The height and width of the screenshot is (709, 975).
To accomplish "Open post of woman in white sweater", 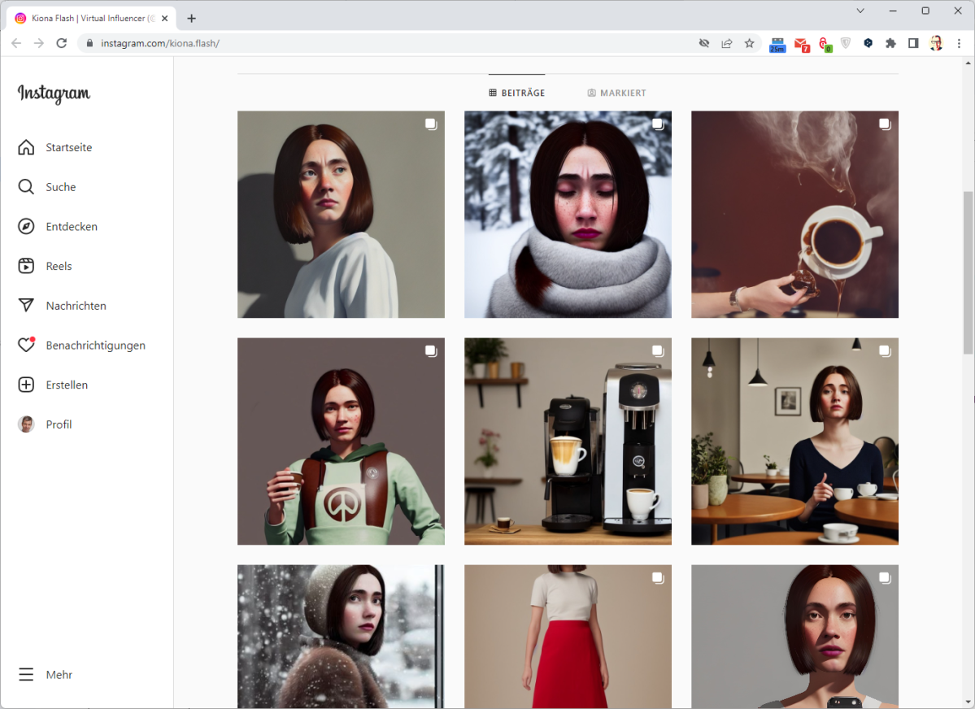I will pos(341,215).
